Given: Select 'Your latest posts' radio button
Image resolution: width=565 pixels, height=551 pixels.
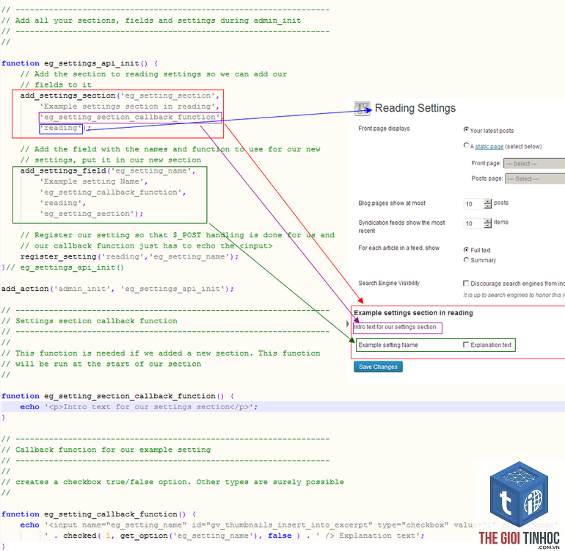Looking at the screenshot, I should pos(466,129).
